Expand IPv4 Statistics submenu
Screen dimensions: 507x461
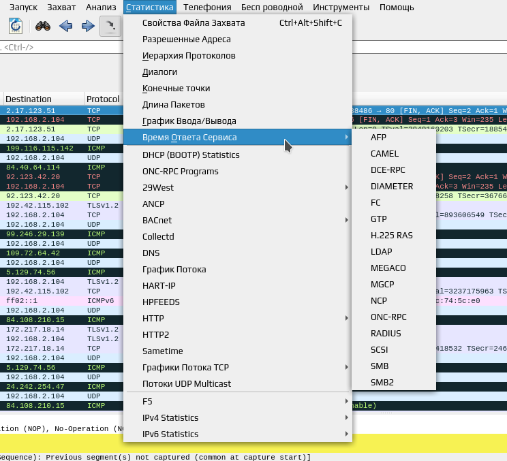[238, 417]
